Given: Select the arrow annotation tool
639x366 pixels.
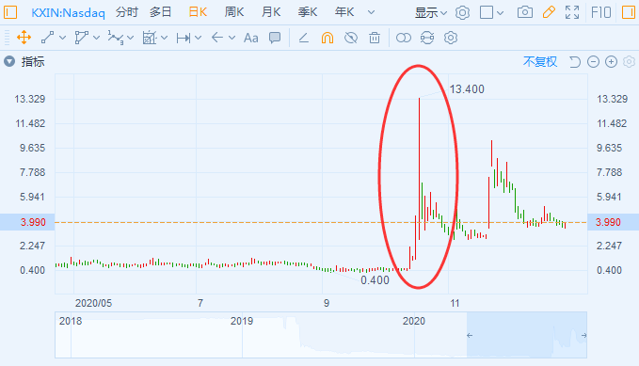Looking at the screenshot, I should (x=217, y=38).
